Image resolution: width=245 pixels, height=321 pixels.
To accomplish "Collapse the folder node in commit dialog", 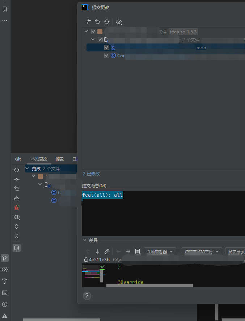I will 93,39.
